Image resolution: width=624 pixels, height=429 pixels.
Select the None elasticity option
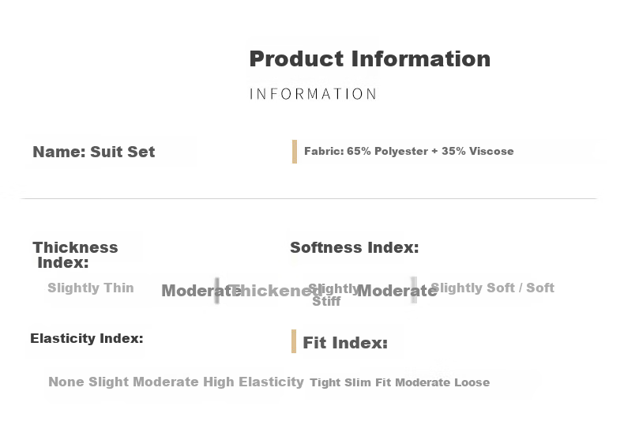(66, 382)
